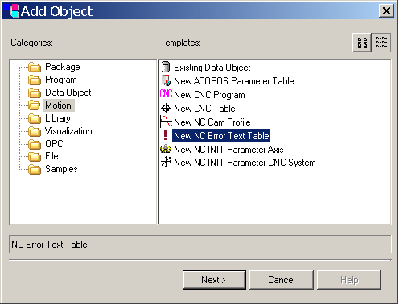Select the File category
Screen dimensions: 399x305
click(x=51, y=156)
